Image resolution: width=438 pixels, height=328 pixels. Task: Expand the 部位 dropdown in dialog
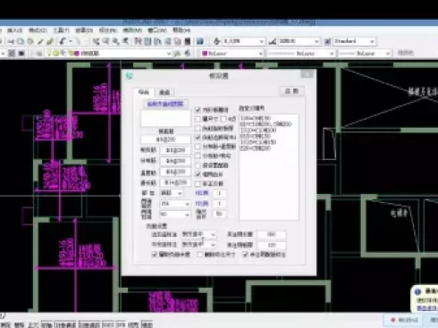[x=172, y=193]
